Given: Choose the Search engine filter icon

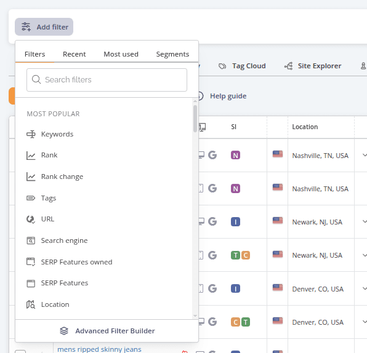Looking at the screenshot, I should 31,240.
